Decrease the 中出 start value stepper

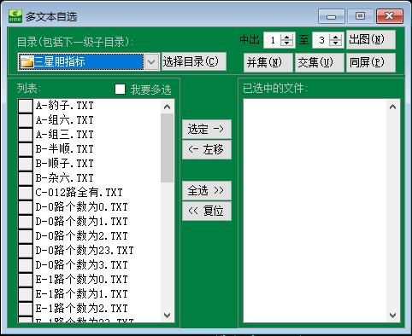(x=287, y=43)
